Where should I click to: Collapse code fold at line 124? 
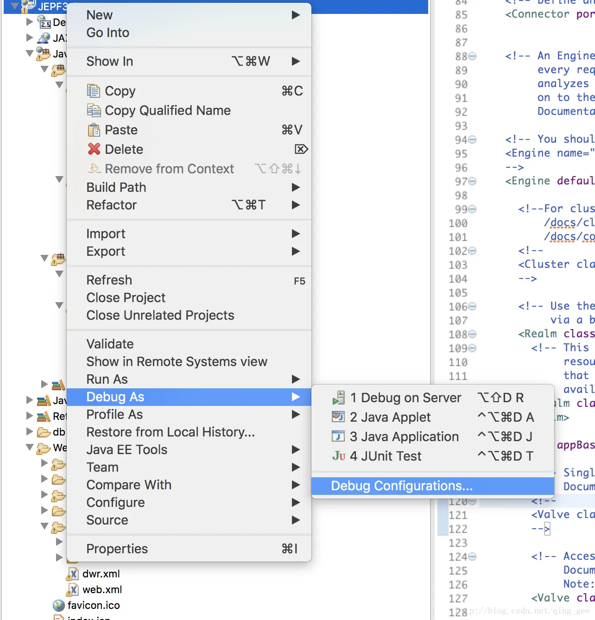coord(472,557)
